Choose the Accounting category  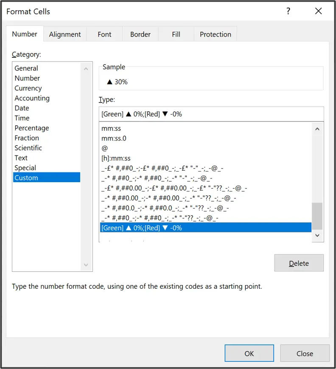pos(32,98)
